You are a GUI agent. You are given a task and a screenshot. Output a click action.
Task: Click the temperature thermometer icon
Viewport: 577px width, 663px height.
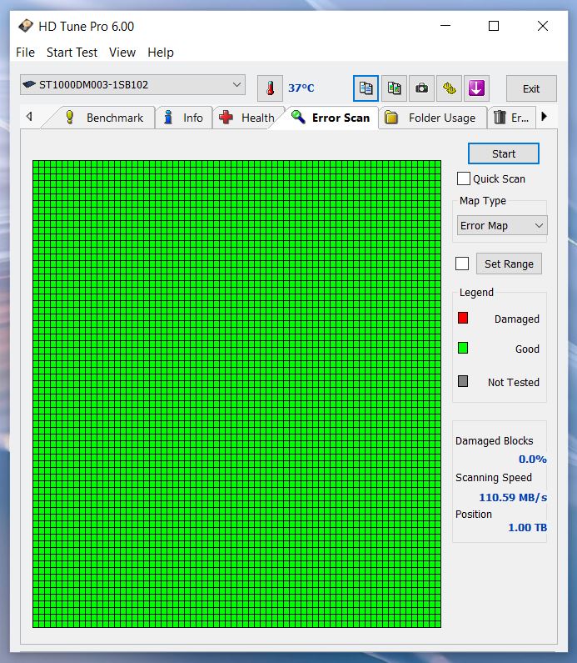270,88
